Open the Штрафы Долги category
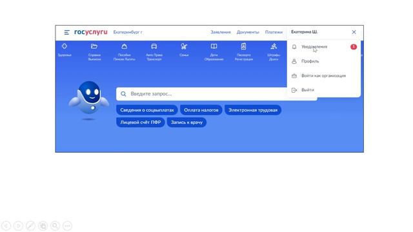413x232 pixels. coord(274,52)
